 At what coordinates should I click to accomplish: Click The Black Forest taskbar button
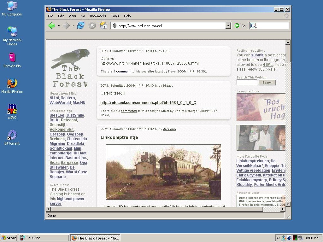pyautogui.click(x=95, y=238)
